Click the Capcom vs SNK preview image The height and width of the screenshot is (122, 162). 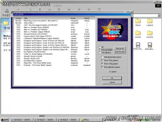[x=113, y=30]
